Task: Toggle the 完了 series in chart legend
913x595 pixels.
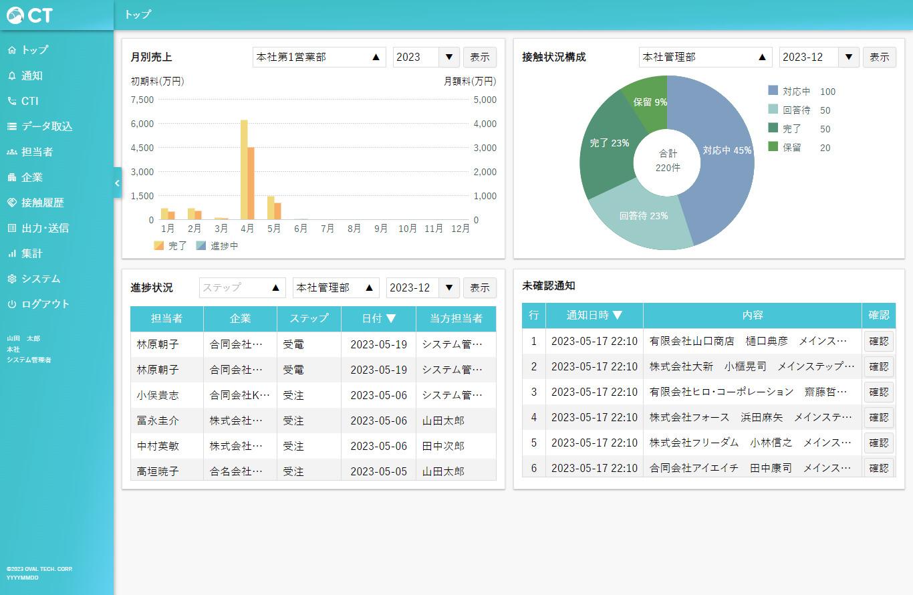Action: coord(170,245)
